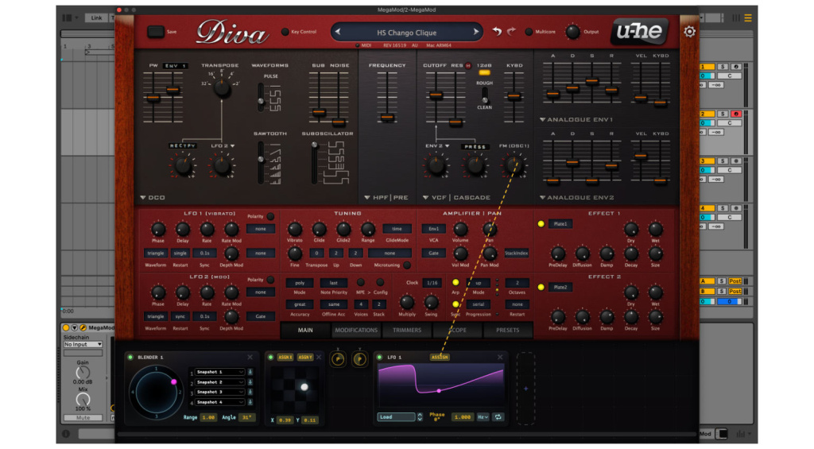Toggle the Microtuning switch
The height and width of the screenshot is (449, 814).
pos(407,265)
